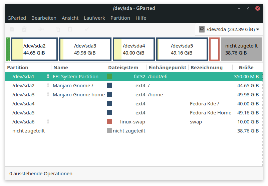Image resolution: width=268 pixels, height=186 pixels.
Task: Click the Paste partition toolbar icon
Action: point(70,29)
